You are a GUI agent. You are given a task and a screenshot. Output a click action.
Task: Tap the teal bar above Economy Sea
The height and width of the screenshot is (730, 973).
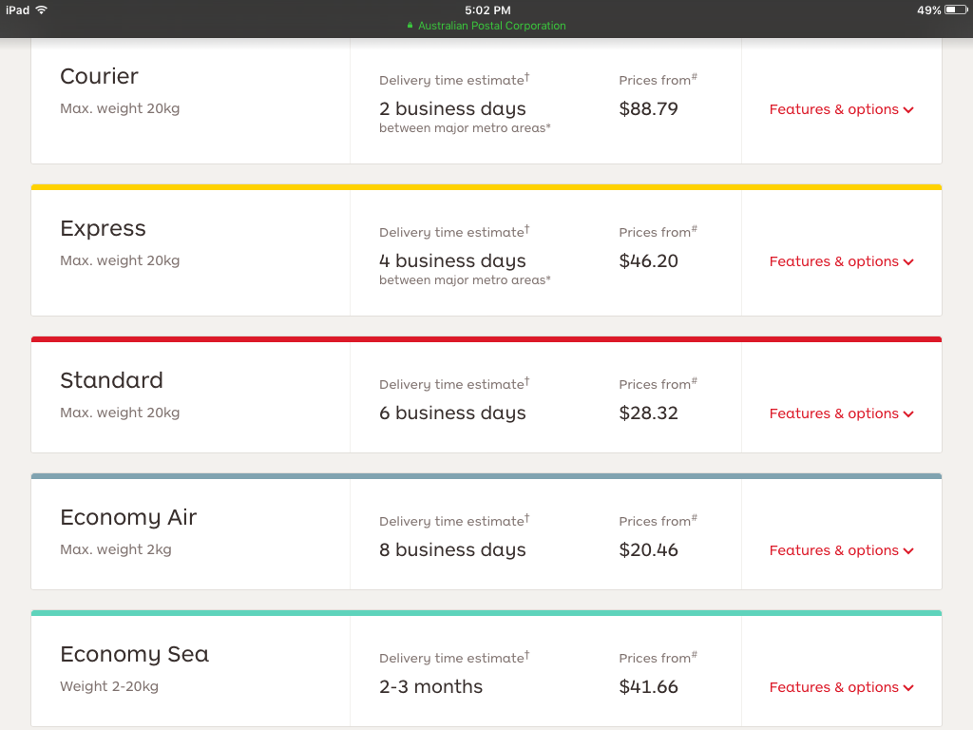click(x=486, y=613)
